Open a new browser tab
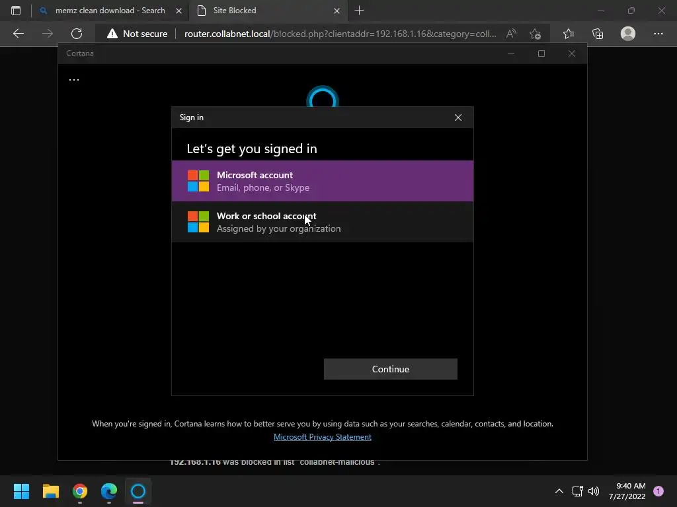 [x=359, y=11]
